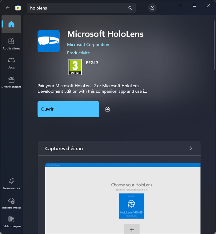Click the share icon beside Ouvrir

pyautogui.click(x=108, y=109)
